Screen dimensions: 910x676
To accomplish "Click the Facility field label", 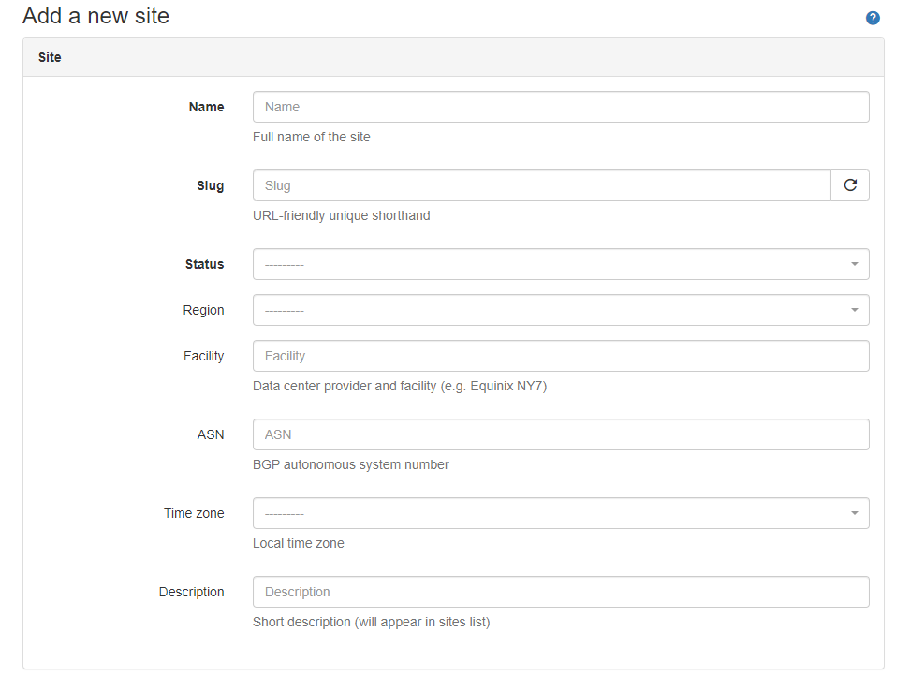I will (x=203, y=356).
